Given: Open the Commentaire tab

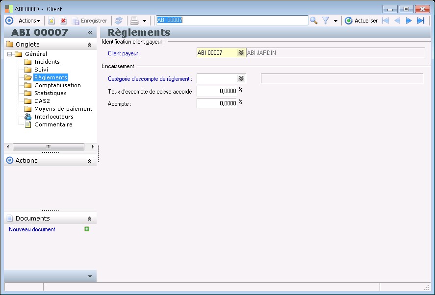Looking at the screenshot, I should (x=53, y=124).
